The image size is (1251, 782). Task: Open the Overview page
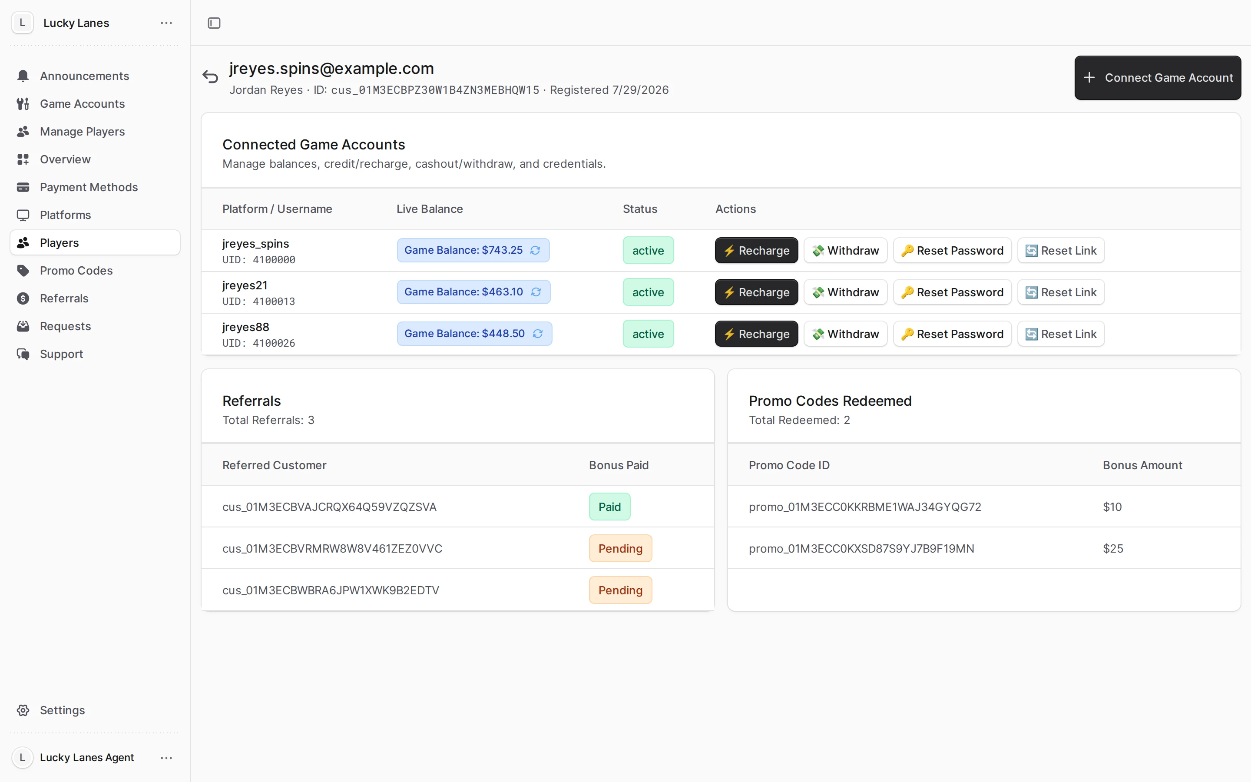click(x=95, y=159)
